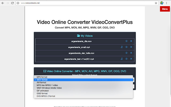The width and height of the screenshot is (171, 107).
Task: Click the output format select arrows
Action: [133, 80]
